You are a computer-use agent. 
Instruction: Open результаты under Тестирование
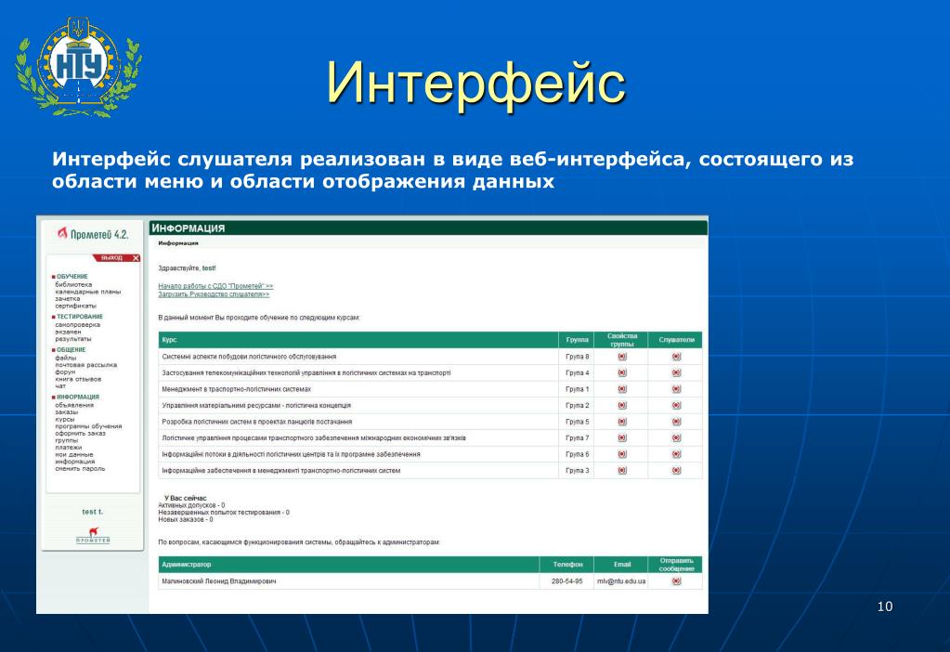[72, 339]
